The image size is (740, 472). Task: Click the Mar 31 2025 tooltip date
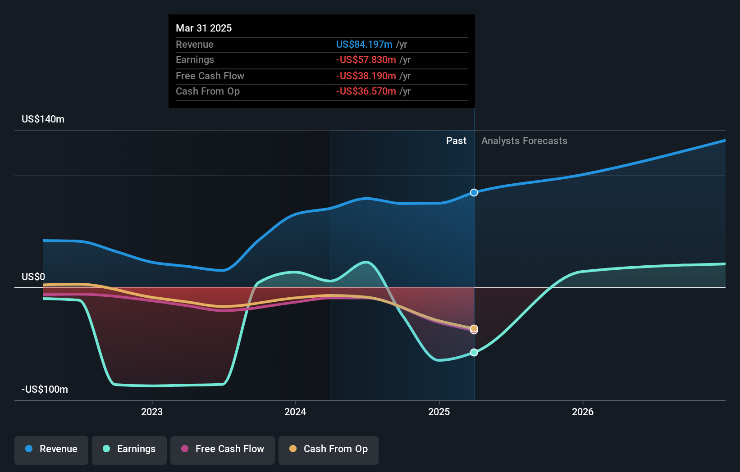tap(204, 28)
